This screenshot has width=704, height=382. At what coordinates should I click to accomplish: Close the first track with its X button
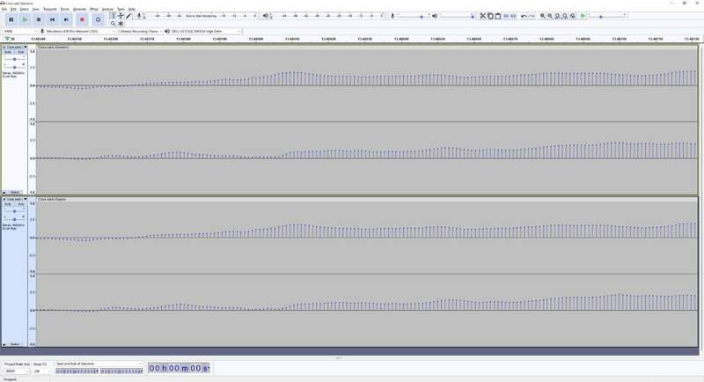[x=4, y=48]
